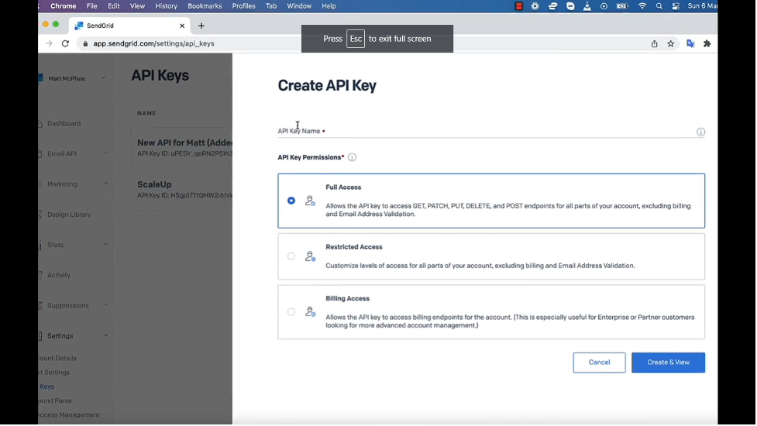Click the Full Access option heading
This screenshot has width=757, height=426.
(343, 187)
